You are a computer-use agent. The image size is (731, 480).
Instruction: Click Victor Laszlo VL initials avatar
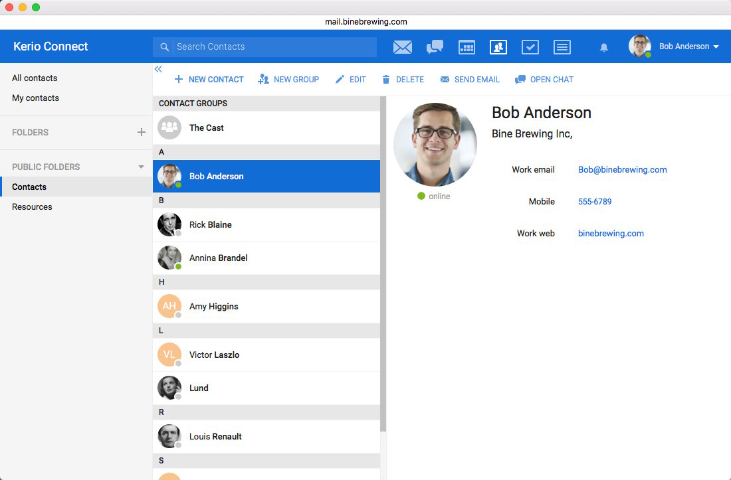(169, 355)
